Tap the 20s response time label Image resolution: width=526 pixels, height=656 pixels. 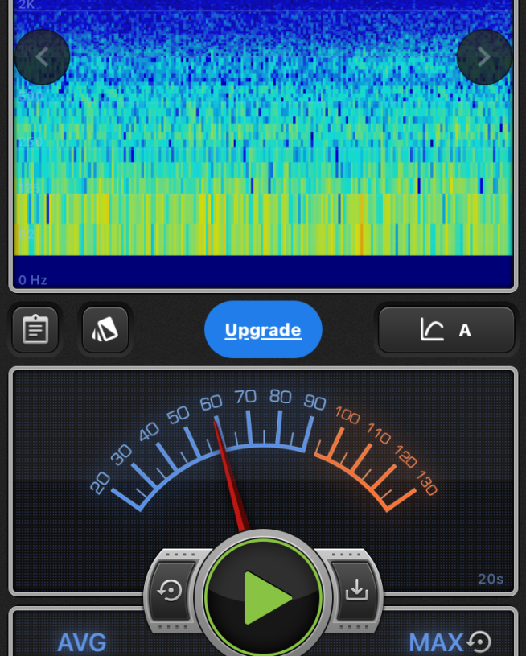pos(490,579)
